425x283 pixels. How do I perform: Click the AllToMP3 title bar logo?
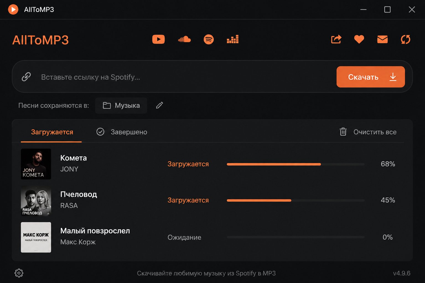point(13,9)
